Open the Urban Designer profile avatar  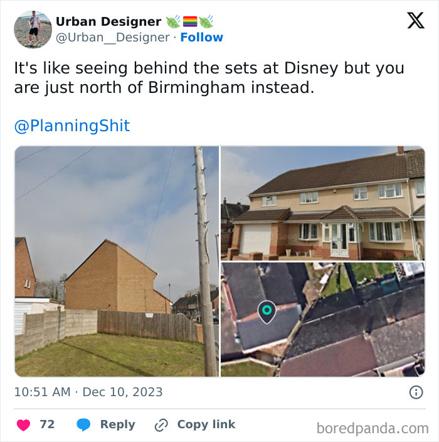pyautogui.click(x=33, y=30)
